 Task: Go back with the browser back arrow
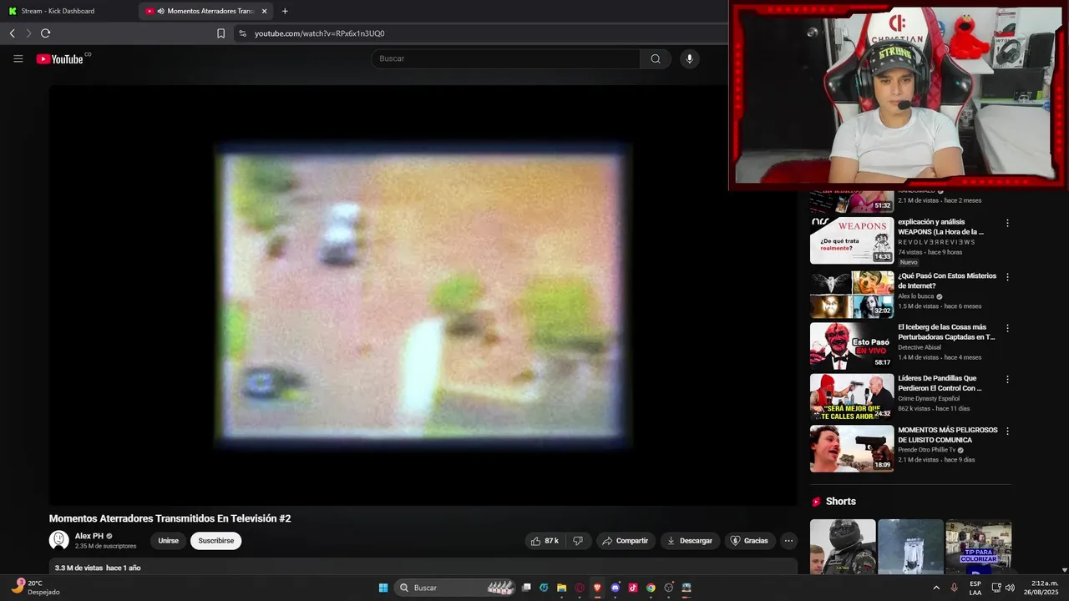click(12, 33)
